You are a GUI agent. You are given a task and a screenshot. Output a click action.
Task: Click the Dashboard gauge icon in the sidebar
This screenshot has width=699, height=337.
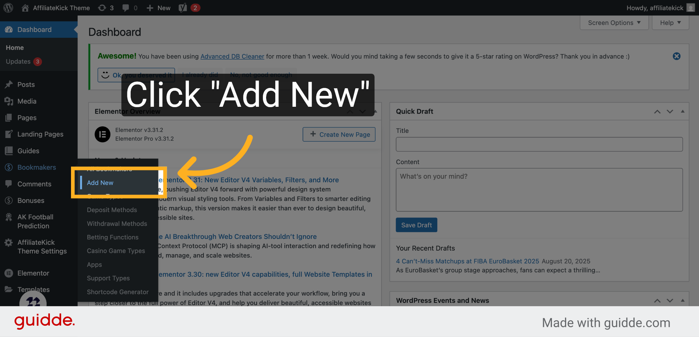click(9, 29)
